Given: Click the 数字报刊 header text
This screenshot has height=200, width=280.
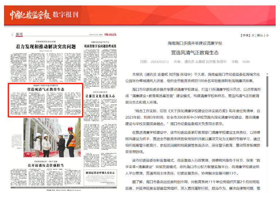Looking at the screenshot, I should pyautogui.click(x=66, y=15).
